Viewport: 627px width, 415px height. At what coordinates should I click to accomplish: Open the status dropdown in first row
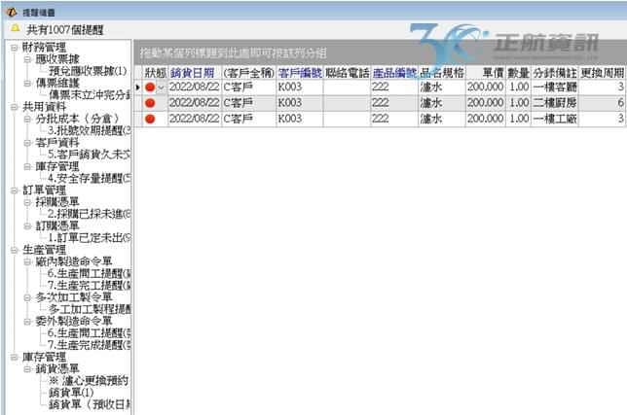[x=162, y=87]
